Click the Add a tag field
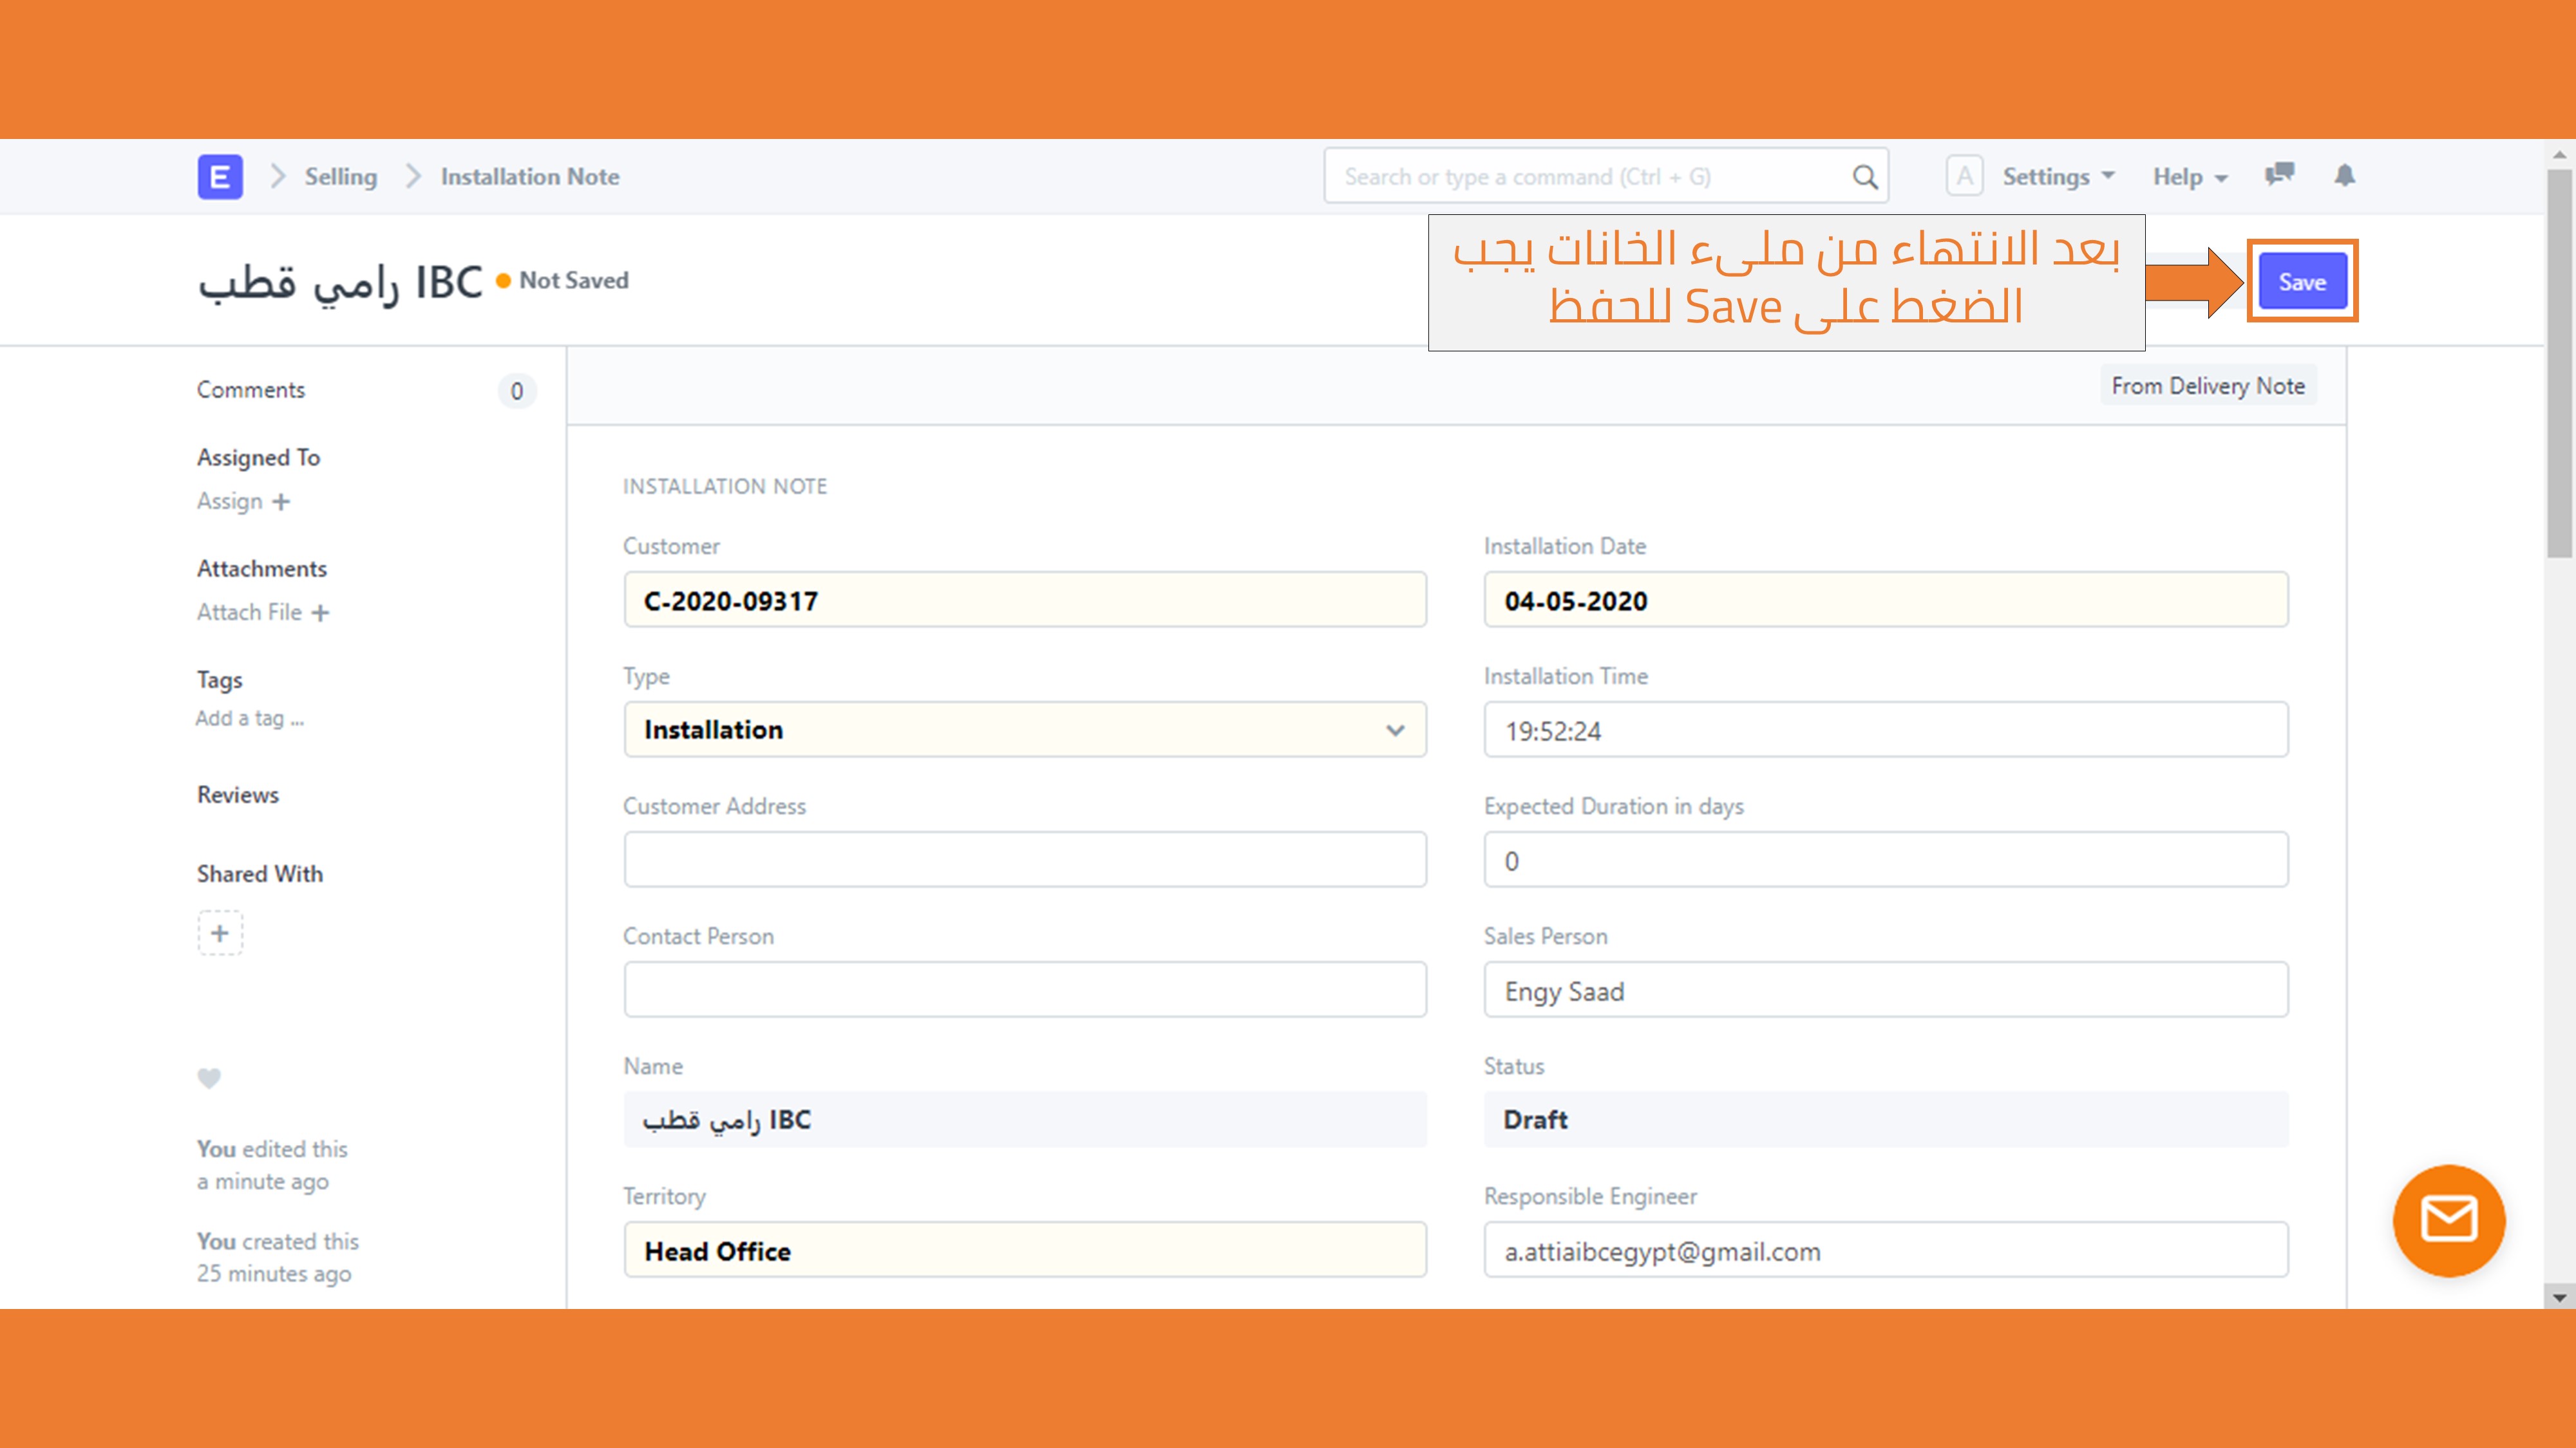 (x=249, y=718)
